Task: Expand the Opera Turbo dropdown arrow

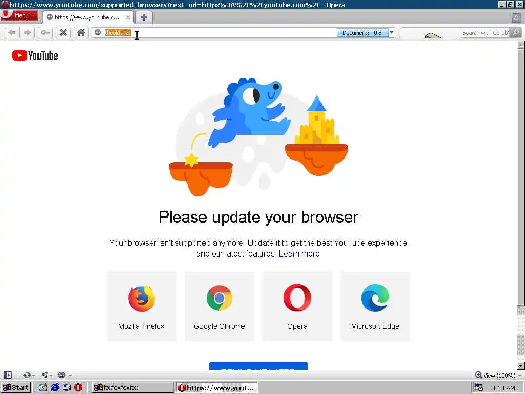Action: [70, 375]
